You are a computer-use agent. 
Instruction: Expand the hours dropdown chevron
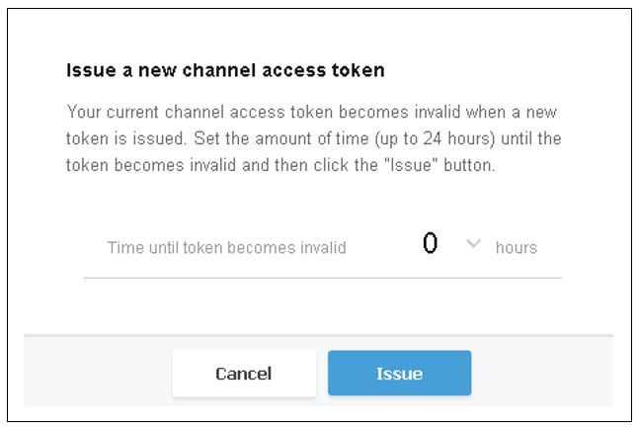pos(472,243)
